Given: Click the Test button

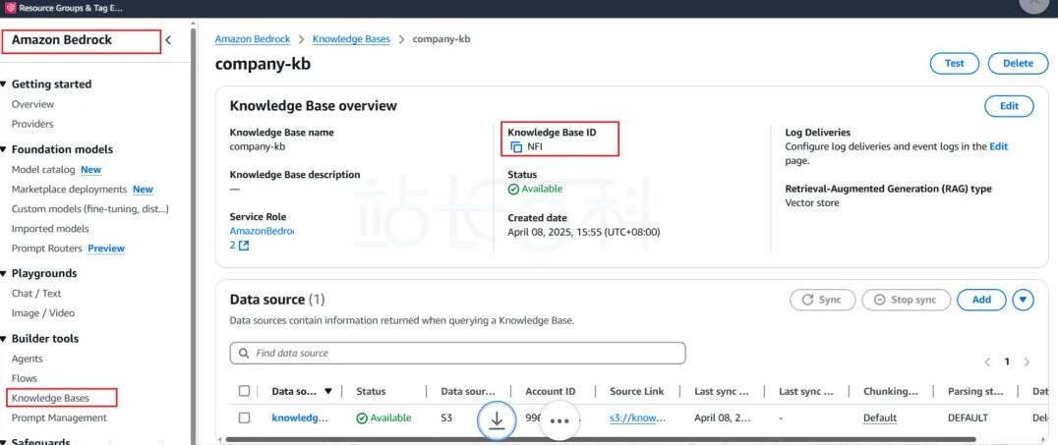Looking at the screenshot, I should (954, 63).
